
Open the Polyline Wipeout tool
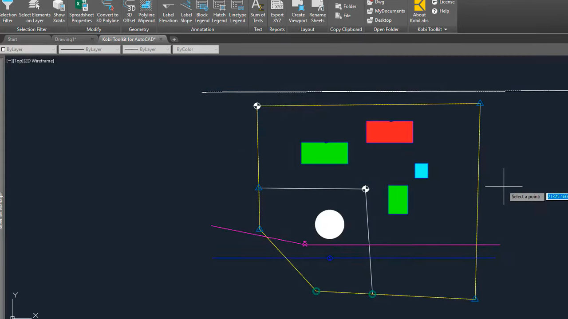(x=146, y=12)
